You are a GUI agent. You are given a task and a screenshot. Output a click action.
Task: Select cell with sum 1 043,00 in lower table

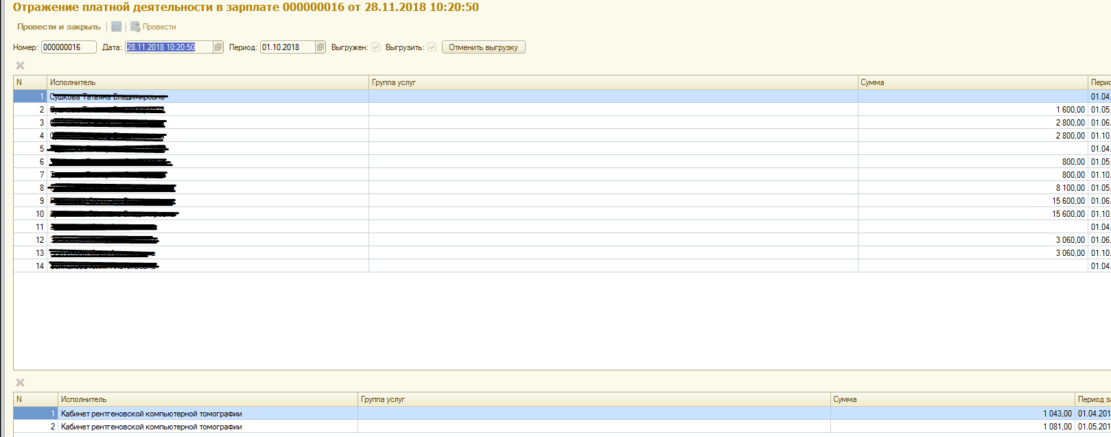pos(952,414)
